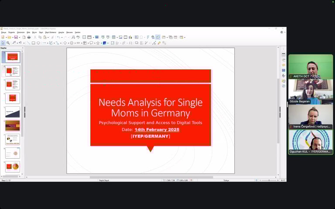The height and width of the screenshot is (209, 335).
Task: Click the Print icon
Action: coord(29,38)
